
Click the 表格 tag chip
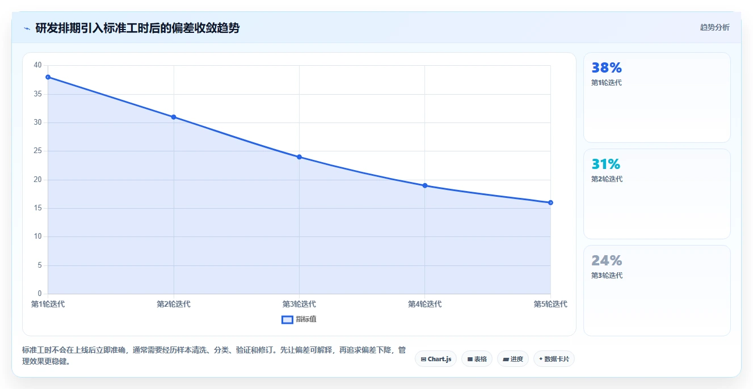pyautogui.click(x=477, y=359)
